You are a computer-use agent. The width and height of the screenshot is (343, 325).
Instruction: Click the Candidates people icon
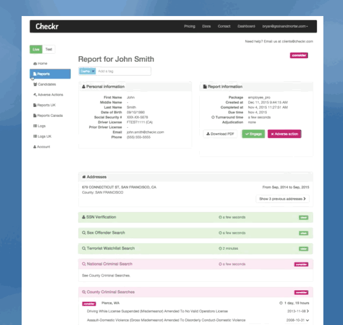coord(35,84)
